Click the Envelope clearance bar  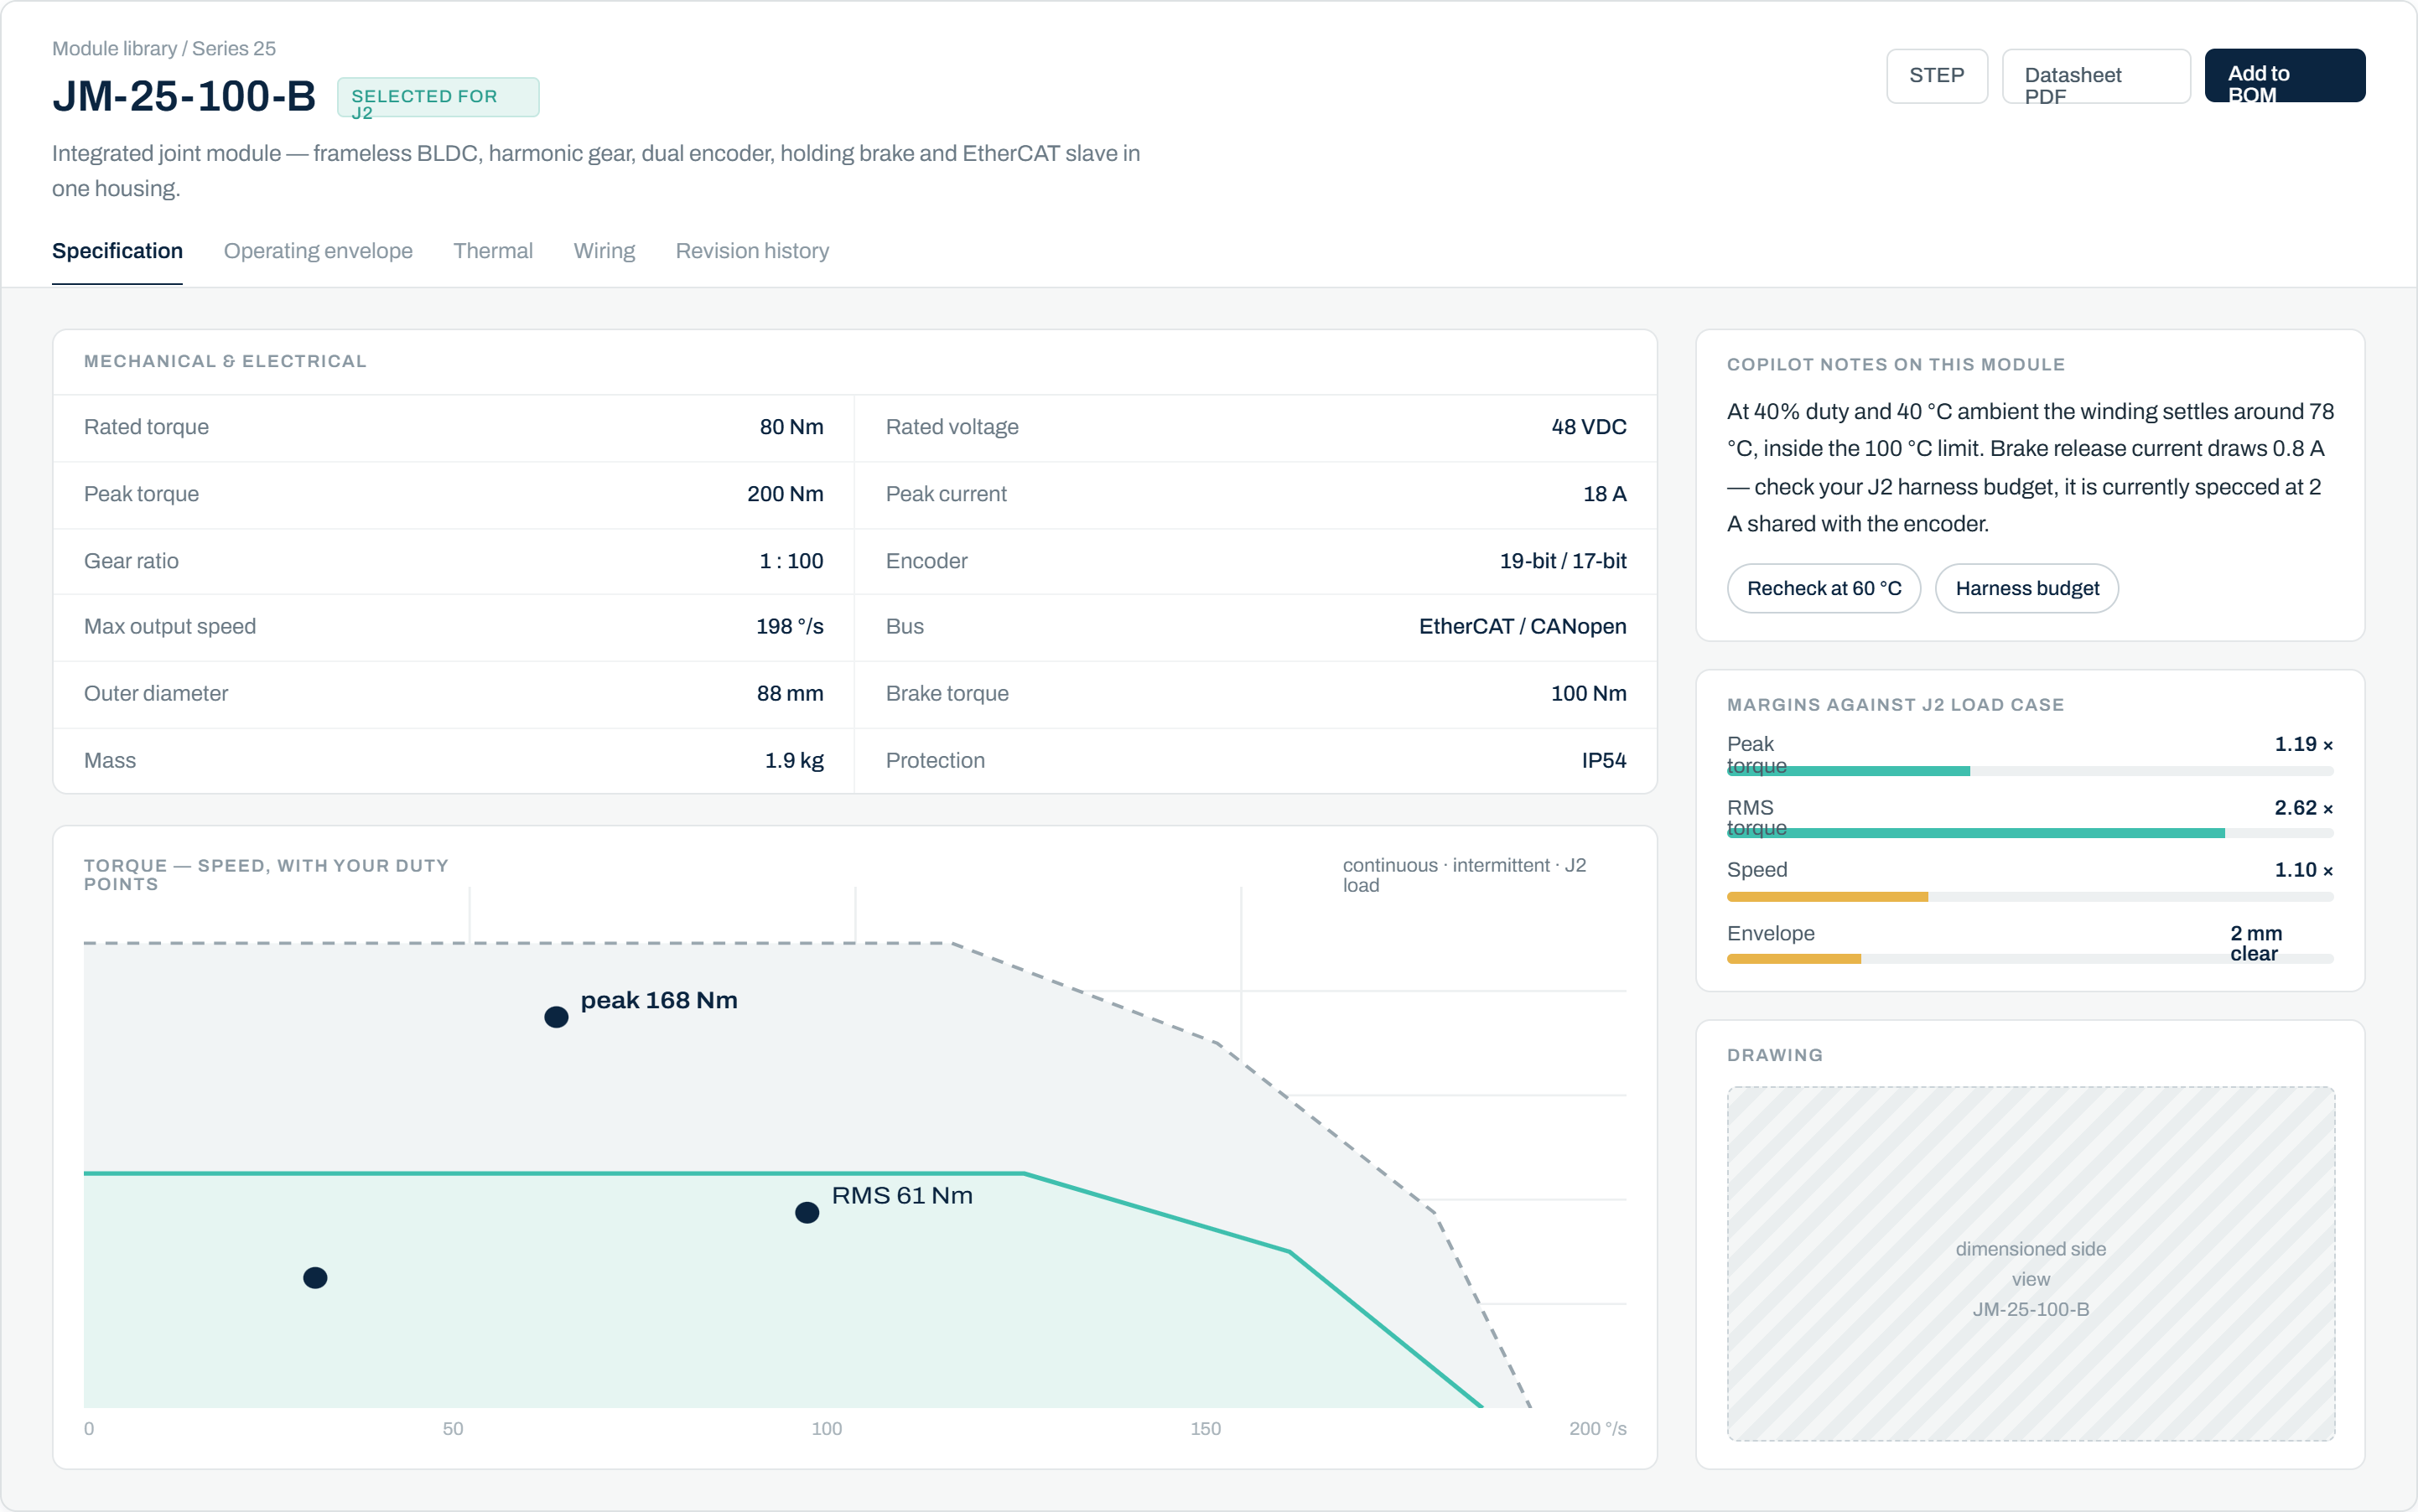[2029, 959]
